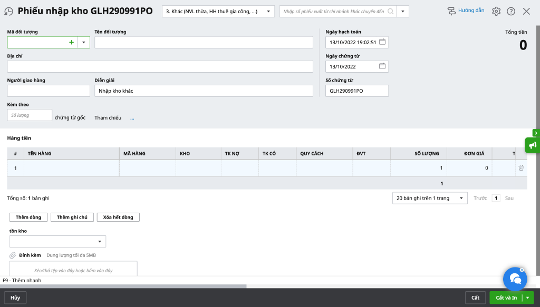Click the horizontal scrollbar at the bottom
The height and width of the screenshot is (307, 540).
pos(123,286)
